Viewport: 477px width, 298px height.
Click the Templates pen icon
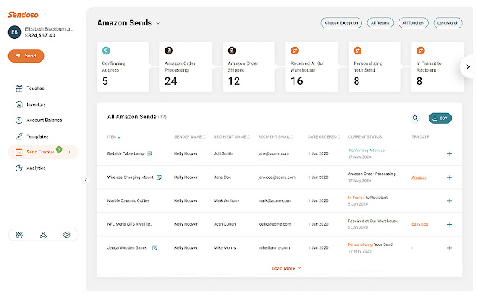pyautogui.click(x=18, y=136)
